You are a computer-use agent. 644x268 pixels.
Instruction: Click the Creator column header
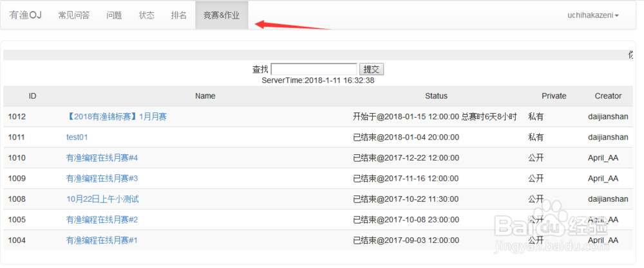[609, 96]
